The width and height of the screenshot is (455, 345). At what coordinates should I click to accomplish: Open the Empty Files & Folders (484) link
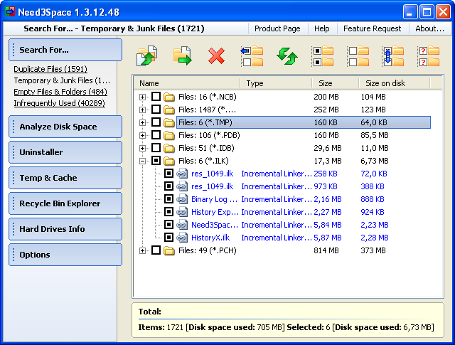(x=60, y=92)
